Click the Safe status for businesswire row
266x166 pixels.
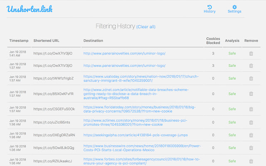tap(232, 148)
